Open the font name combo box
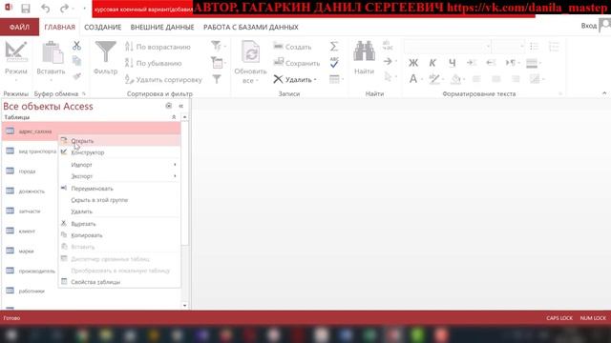The width and height of the screenshot is (611, 343). (448, 47)
